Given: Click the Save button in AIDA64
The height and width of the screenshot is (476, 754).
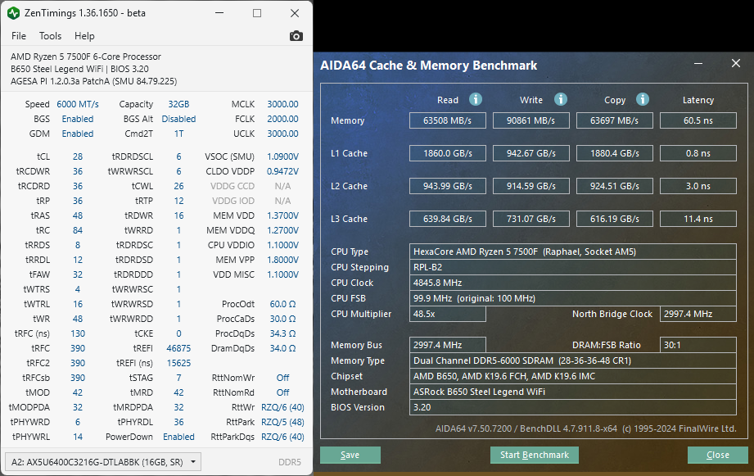Looking at the screenshot, I should [350, 455].
